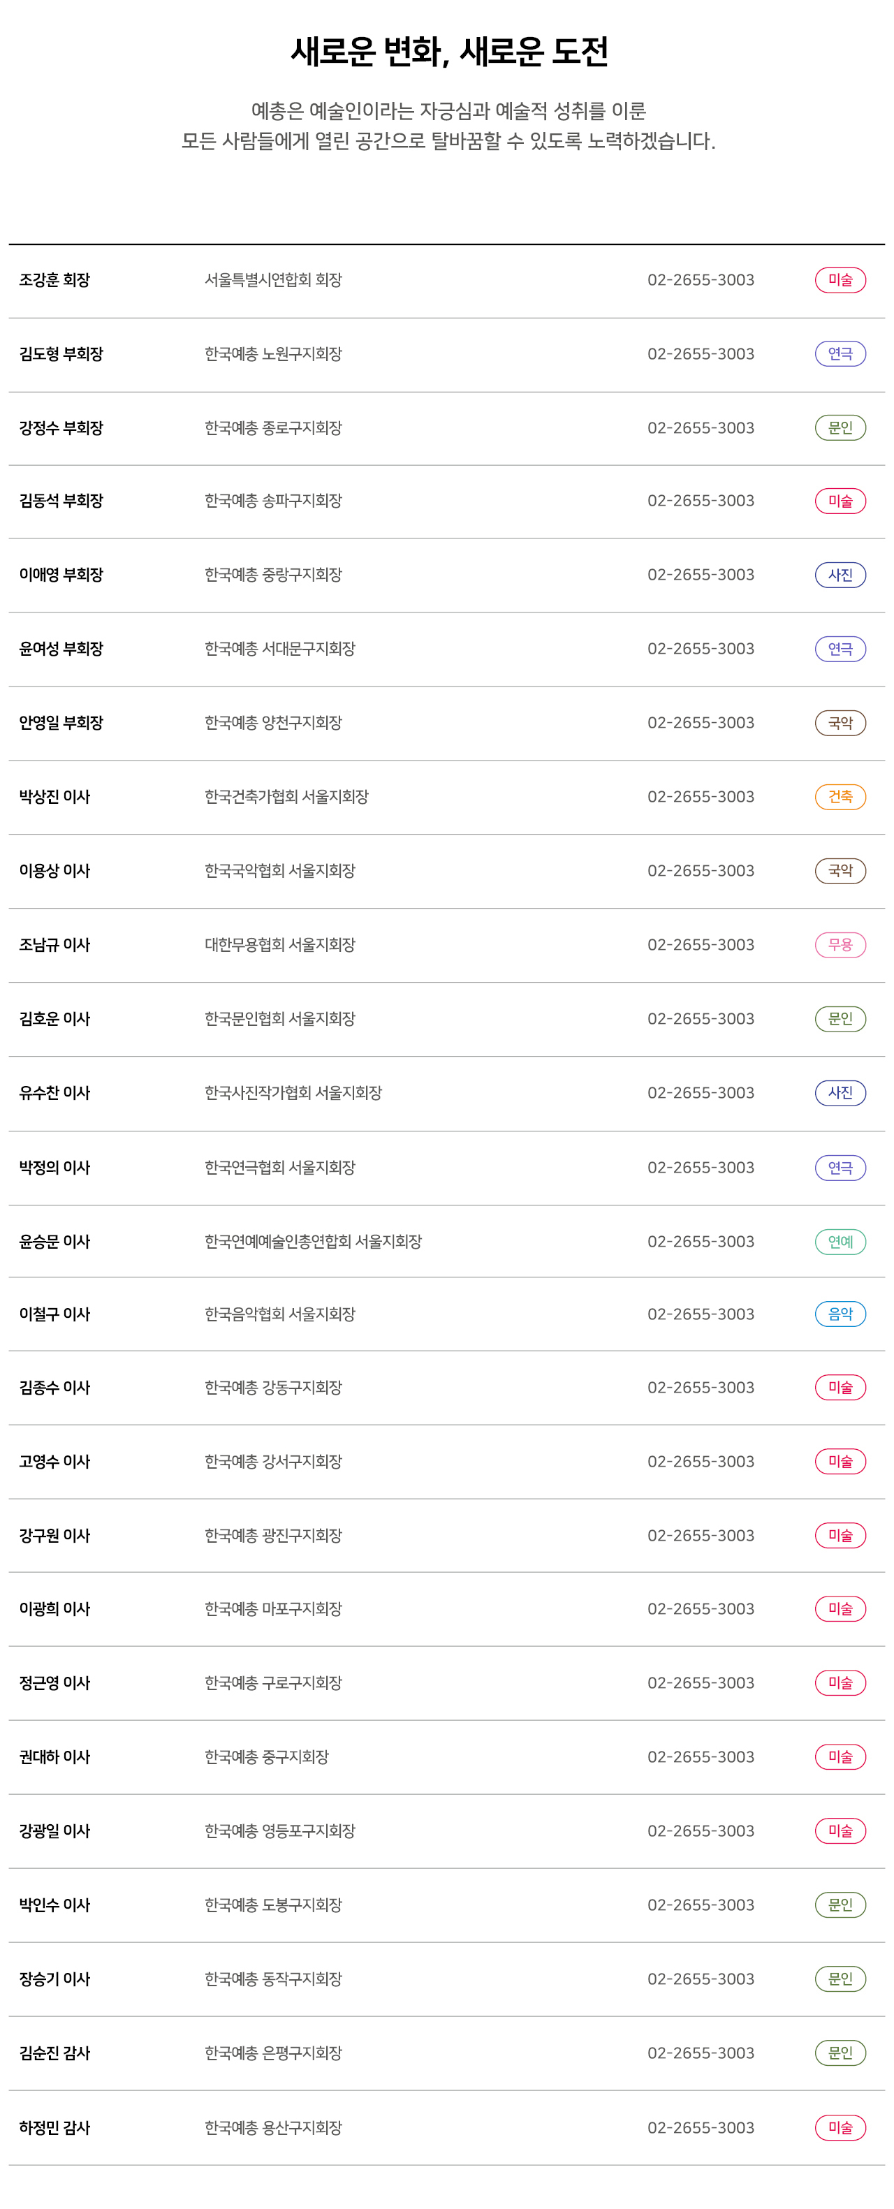
Task: Click the 문인 badge in 강정수 부회장's row
Action: click(x=839, y=428)
